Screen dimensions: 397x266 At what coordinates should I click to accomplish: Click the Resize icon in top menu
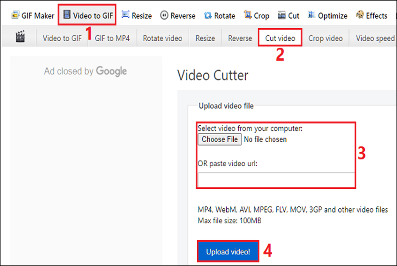point(125,15)
